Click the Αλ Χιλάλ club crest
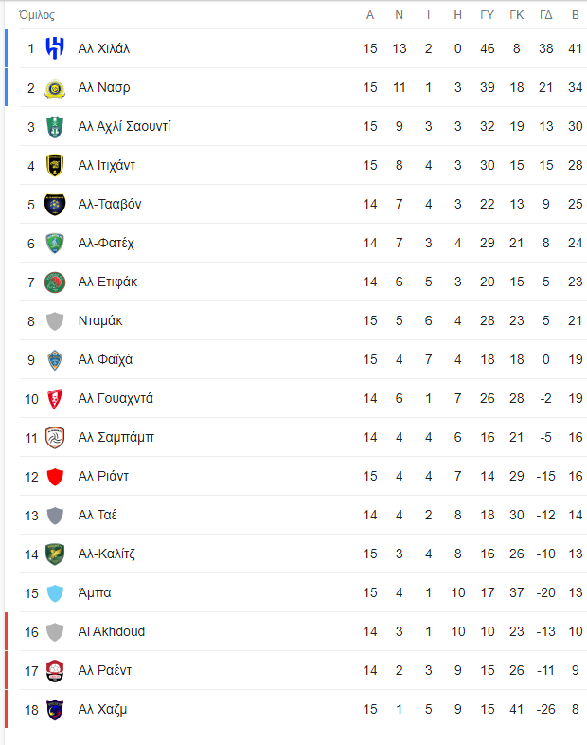Screen dimensions: 587x745 (x=55, y=48)
